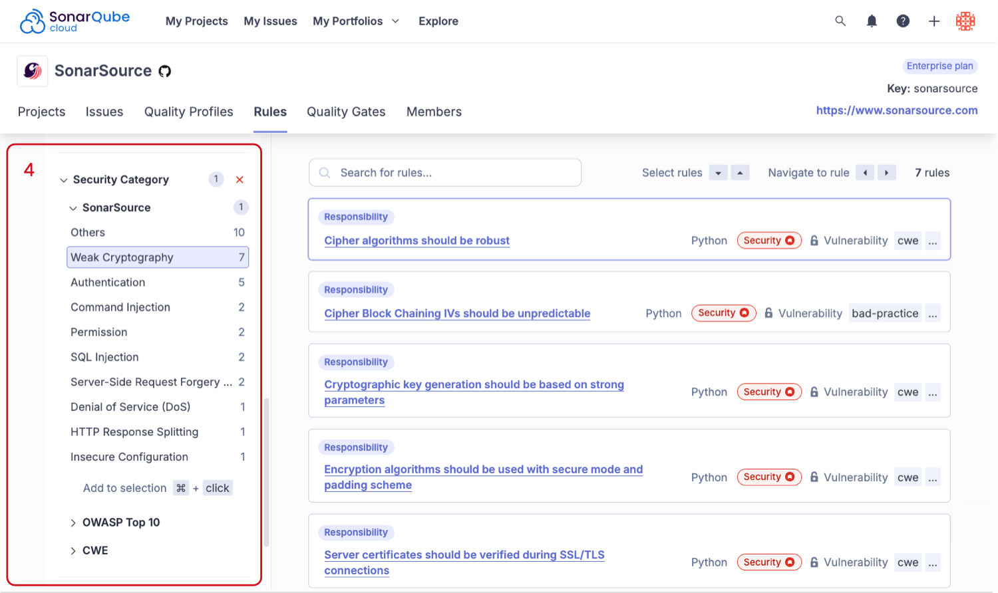
Task: Click the plus icon in the header
Action: click(x=934, y=21)
